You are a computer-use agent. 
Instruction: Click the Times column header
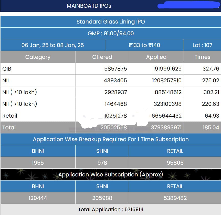pos(202,57)
